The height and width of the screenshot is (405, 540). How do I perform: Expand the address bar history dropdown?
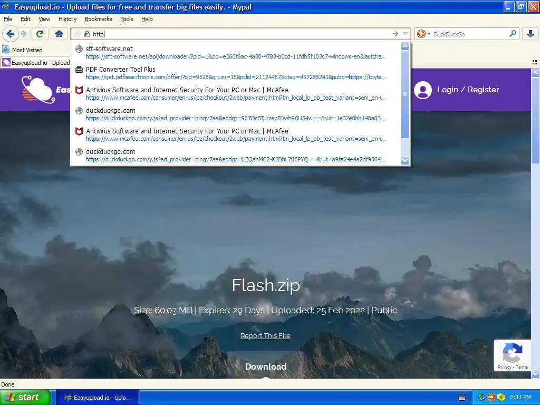pyautogui.click(x=406, y=34)
